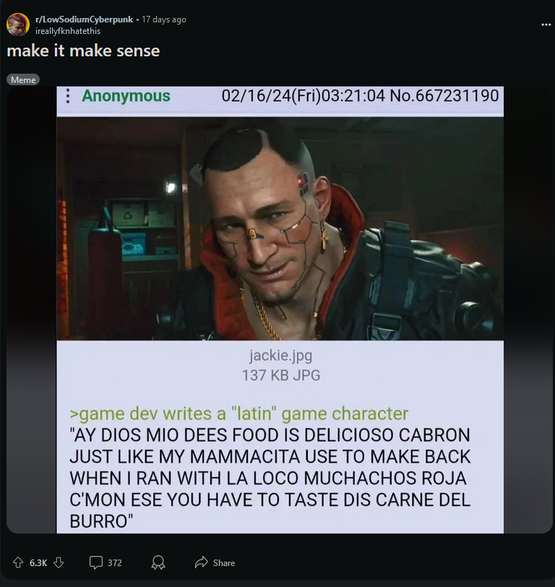Click the vertical dots in the Anonymous post
Screen dimensions: 555x587
click(68, 96)
